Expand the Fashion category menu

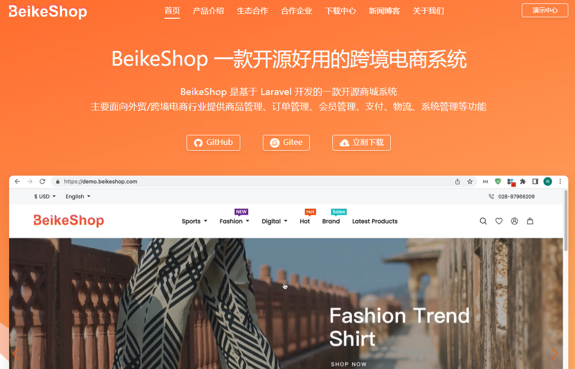[235, 221]
